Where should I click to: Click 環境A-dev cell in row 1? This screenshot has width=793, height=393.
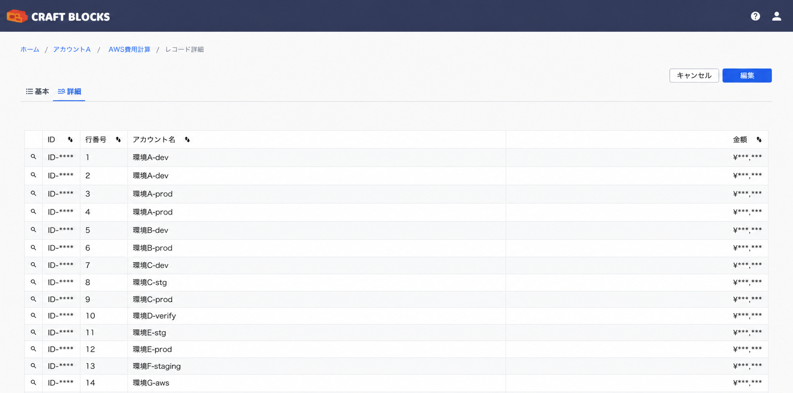(316, 157)
